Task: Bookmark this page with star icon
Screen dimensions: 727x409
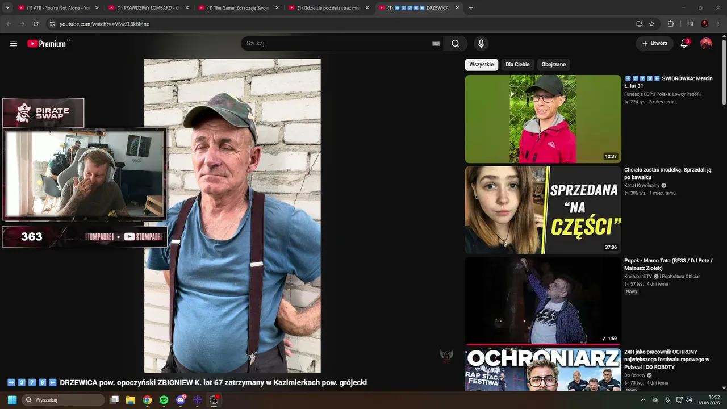Action: (651, 24)
